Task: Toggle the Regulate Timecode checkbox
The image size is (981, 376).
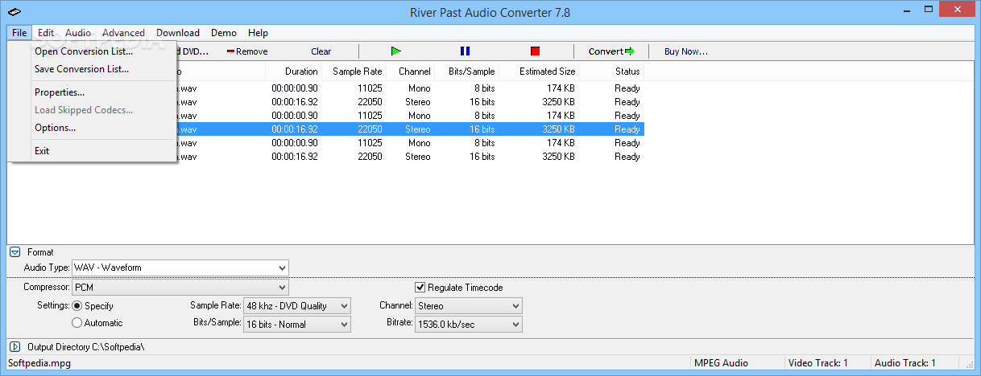Action: coord(420,287)
